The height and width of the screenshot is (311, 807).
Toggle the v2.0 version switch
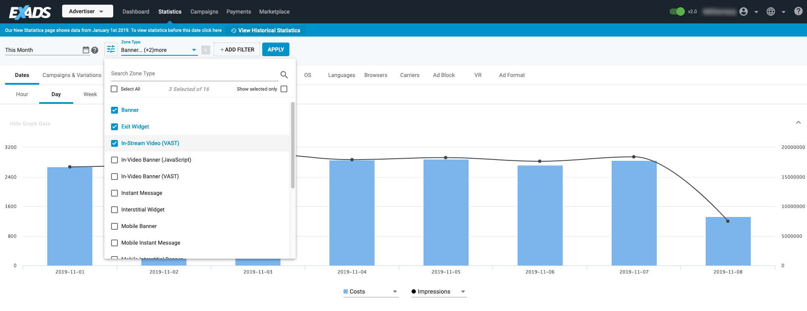677,11
